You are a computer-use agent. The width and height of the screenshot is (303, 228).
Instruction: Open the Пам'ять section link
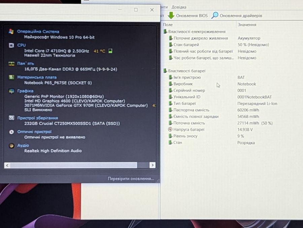(x=26, y=63)
